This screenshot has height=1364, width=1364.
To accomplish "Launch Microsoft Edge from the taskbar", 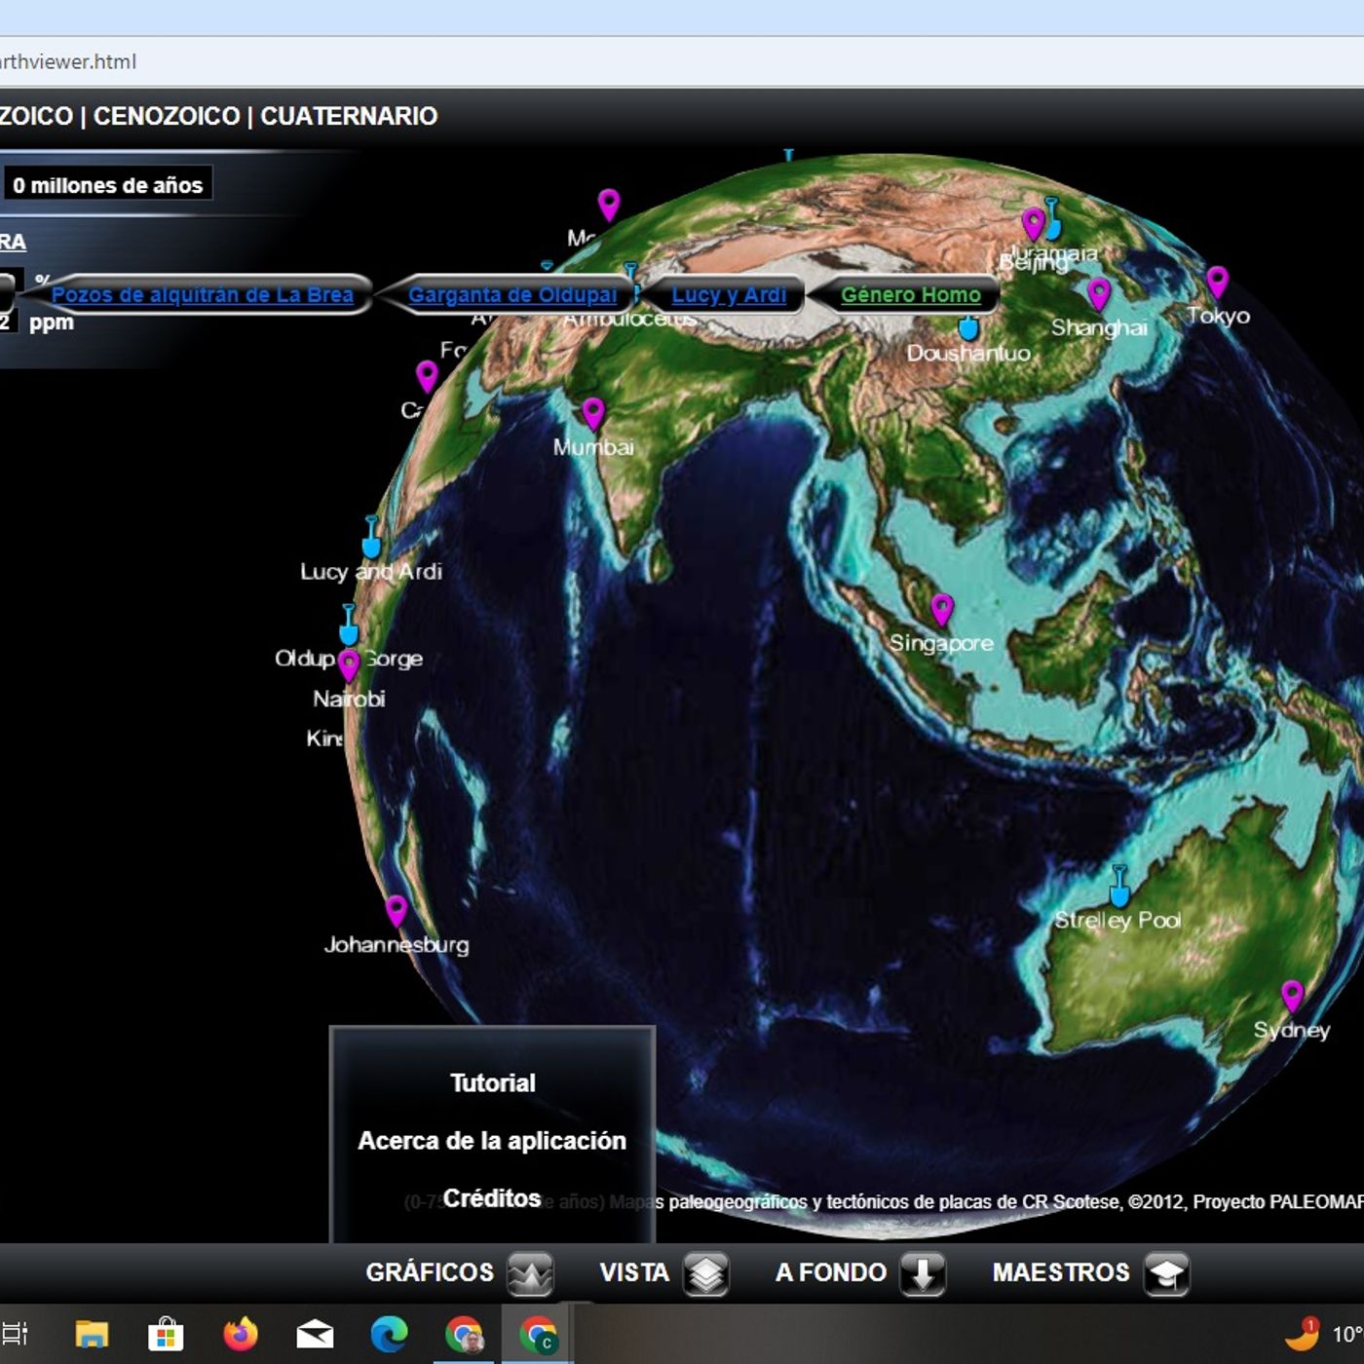I will click(389, 1334).
